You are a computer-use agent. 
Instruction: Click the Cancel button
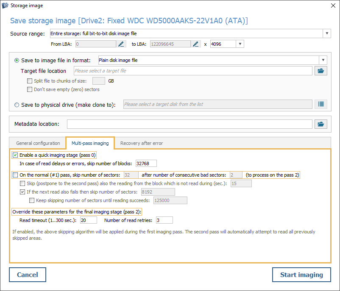[x=28, y=274]
